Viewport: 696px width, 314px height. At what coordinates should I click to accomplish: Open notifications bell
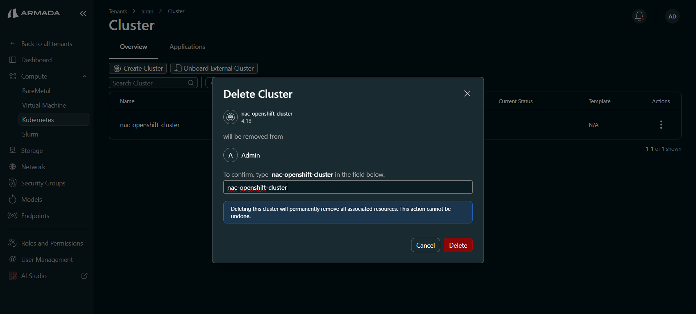639,16
